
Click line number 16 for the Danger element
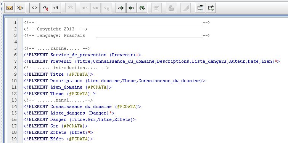[14, 119]
